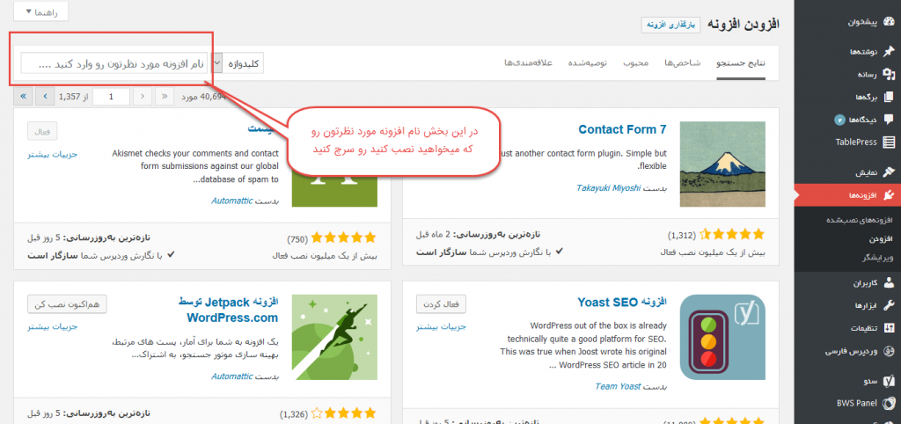Click the (750) ratings count text

297,238
